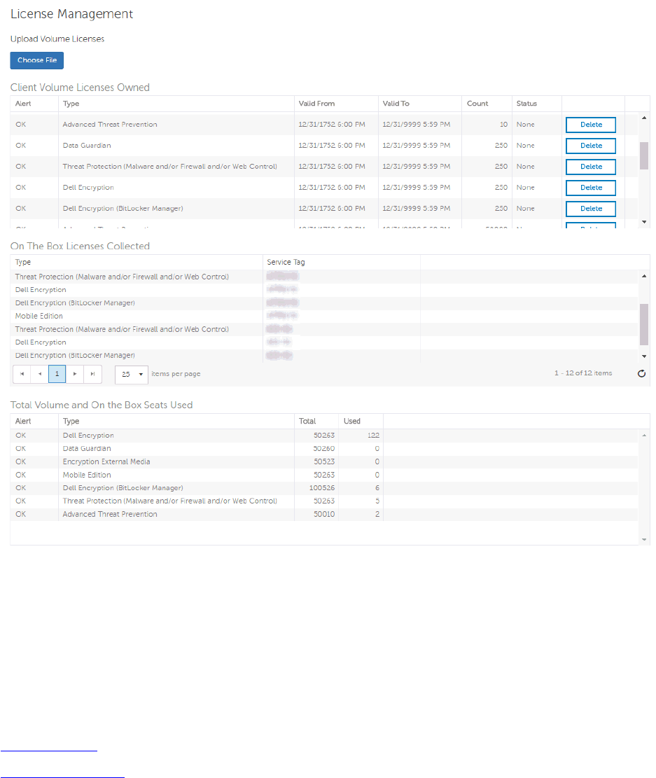Go to last page of licenses
Screen dimensions: 656x778
pos(93,374)
